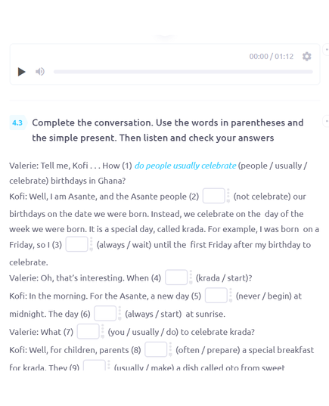Click blank (9) for usually / make
329x406 pixels.
pyautogui.click(x=95, y=365)
